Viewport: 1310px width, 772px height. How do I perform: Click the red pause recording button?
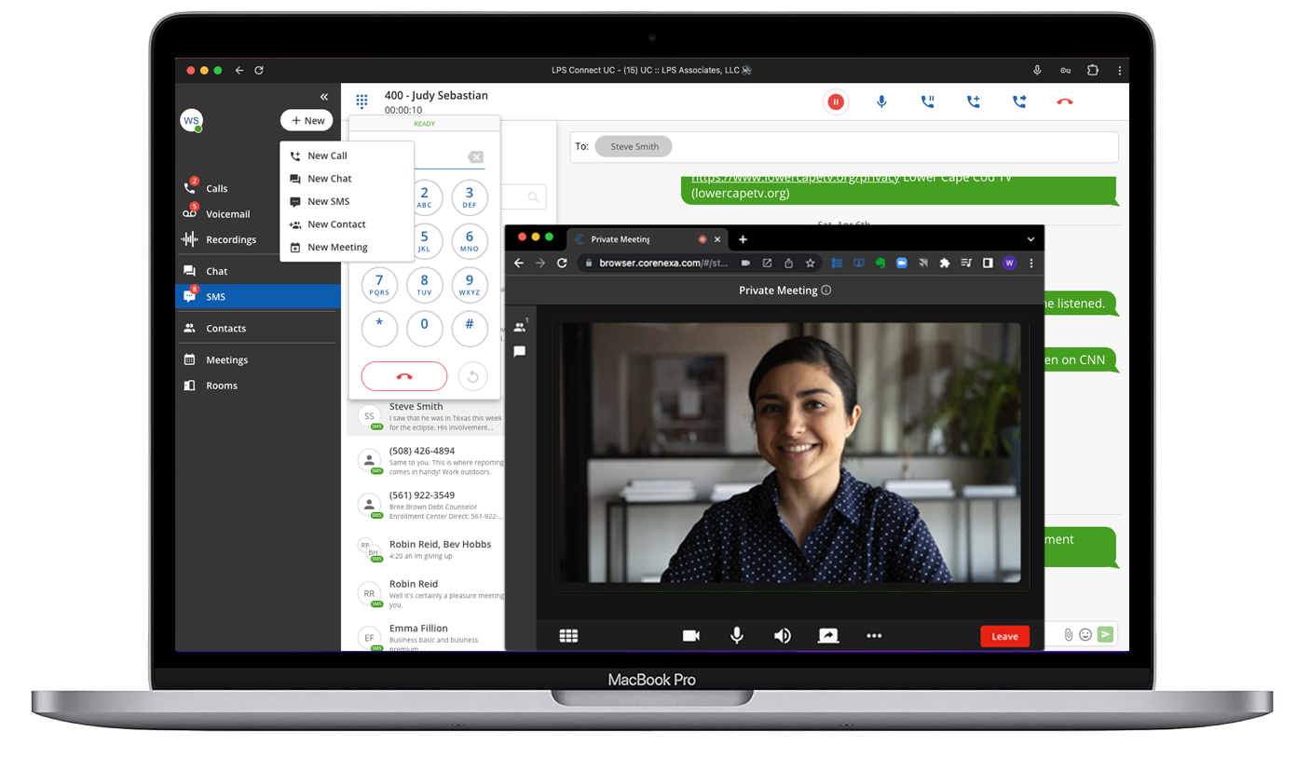tap(836, 102)
